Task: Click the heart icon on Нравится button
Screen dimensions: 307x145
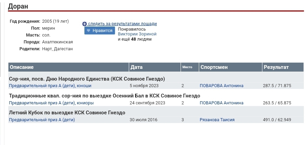Action: [x=89, y=31]
